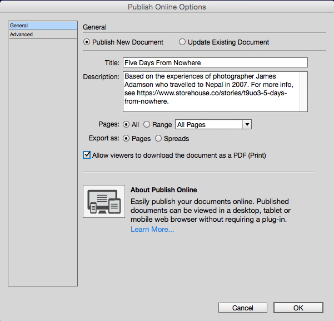Toggle Allow viewers to download PDF checkbox
The image size is (334, 321).
point(87,155)
